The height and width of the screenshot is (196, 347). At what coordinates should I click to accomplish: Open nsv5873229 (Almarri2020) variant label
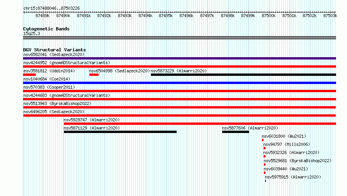[x=179, y=71]
